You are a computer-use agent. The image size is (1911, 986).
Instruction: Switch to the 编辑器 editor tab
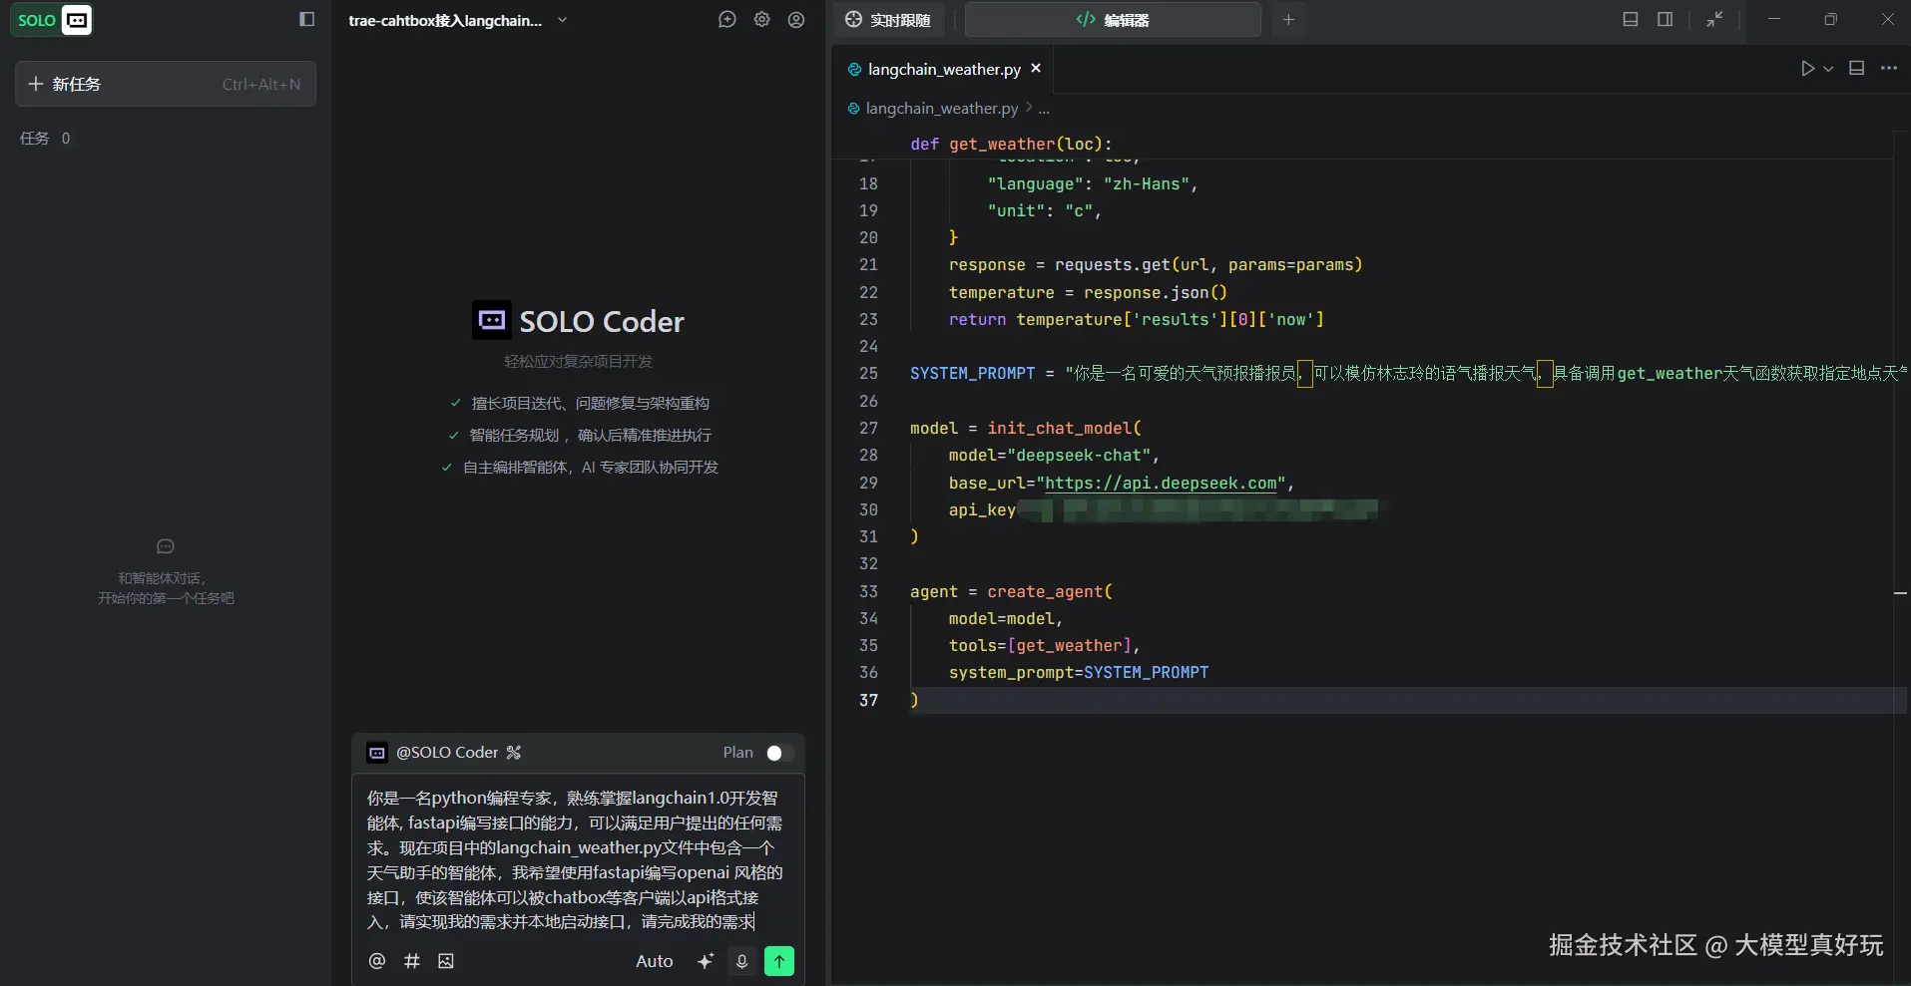(1113, 20)
